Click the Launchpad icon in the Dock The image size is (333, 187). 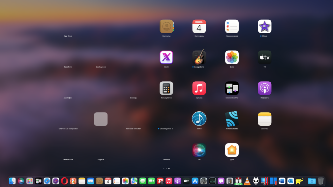[30, 181]
